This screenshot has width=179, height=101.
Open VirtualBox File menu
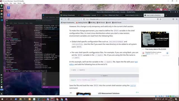click(2, 3)
